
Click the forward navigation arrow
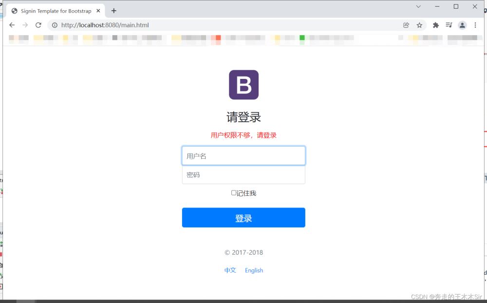coord(25,25)
